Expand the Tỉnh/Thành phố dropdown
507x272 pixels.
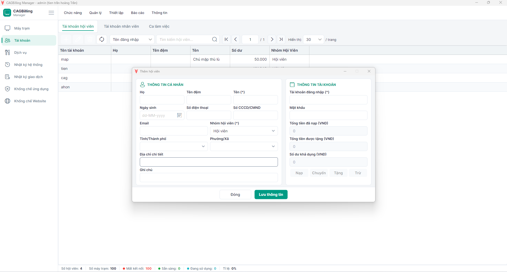pos(174,147)
